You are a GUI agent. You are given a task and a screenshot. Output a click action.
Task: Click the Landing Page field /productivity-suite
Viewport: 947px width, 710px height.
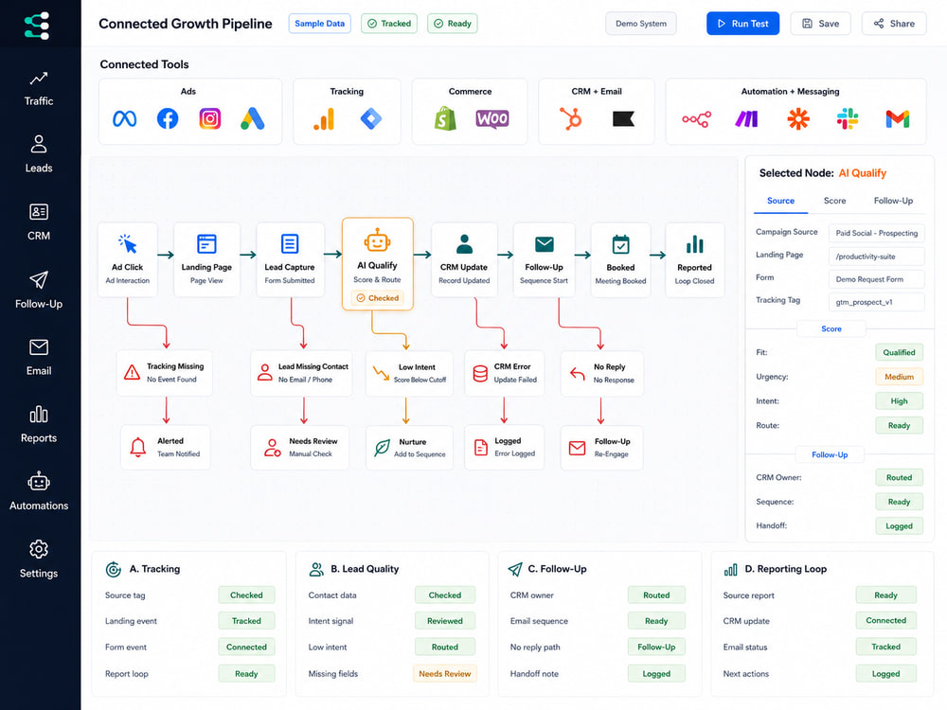(x=876, y=256)
